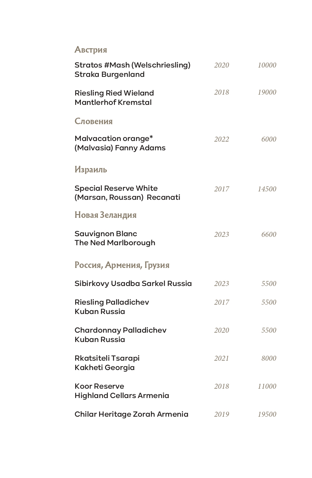Image resolution: width=312 pixels, height=478 pixels.
Task: Select the Rkatsiteli Tsarapi Kakheti entry
Action: point(107,363)
